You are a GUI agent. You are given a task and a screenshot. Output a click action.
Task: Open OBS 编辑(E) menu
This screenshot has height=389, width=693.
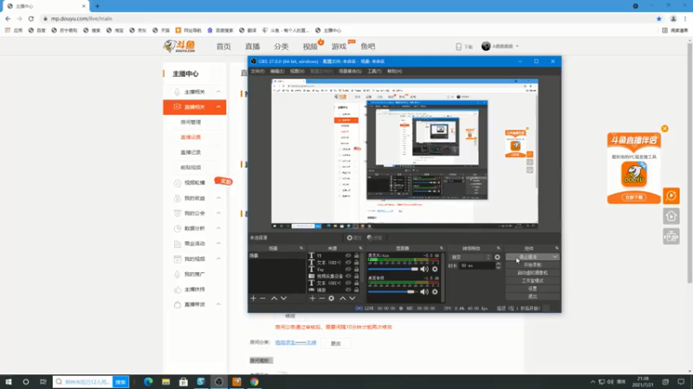277,71
